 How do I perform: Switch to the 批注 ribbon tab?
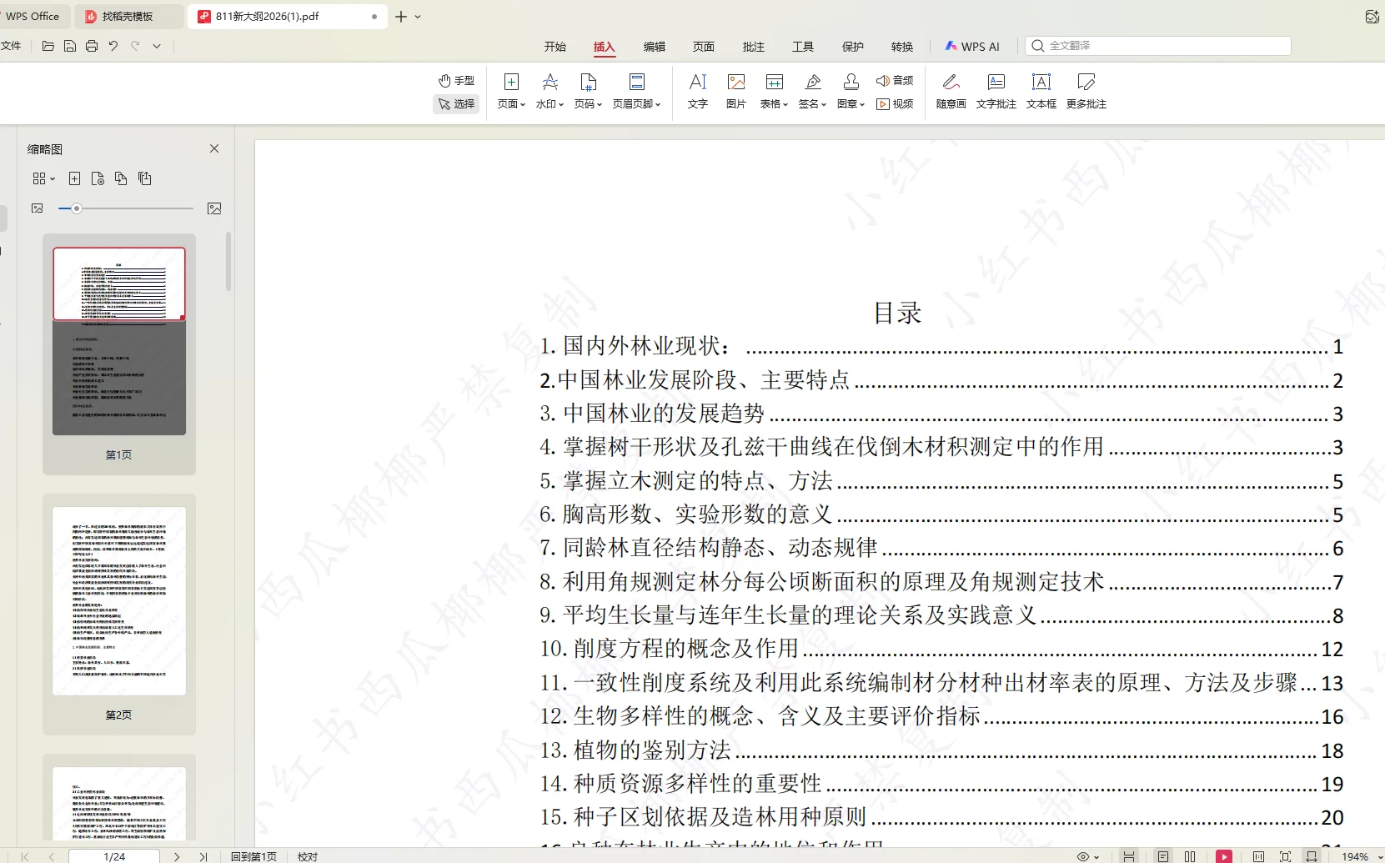753,47
